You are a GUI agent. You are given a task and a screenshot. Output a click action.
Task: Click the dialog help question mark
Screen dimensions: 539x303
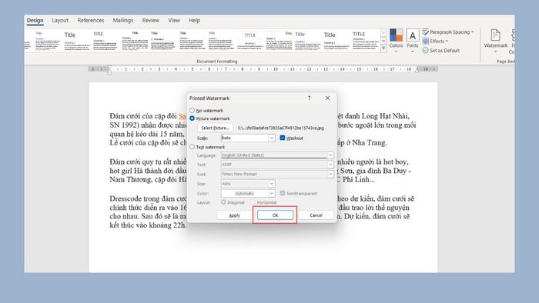[x=309, y=98]
